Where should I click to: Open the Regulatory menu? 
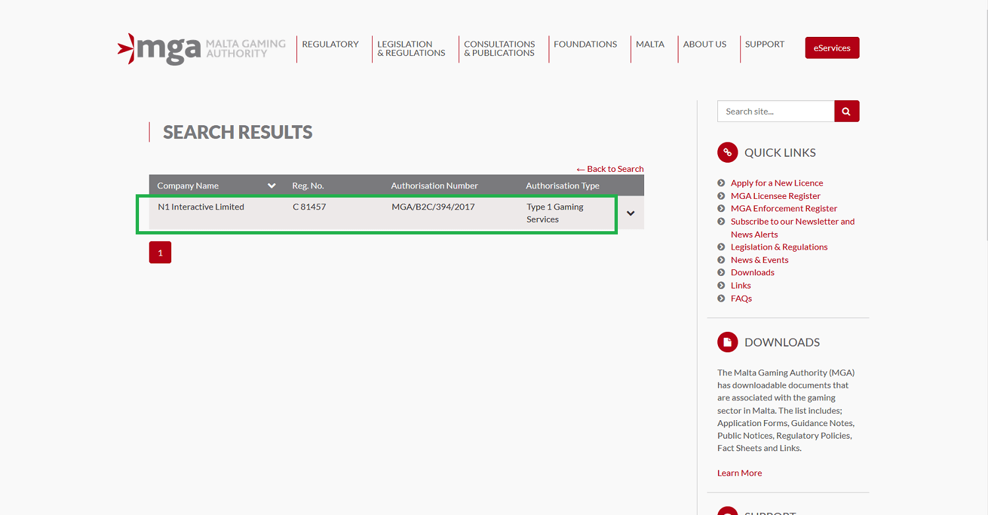pos(330,44)
